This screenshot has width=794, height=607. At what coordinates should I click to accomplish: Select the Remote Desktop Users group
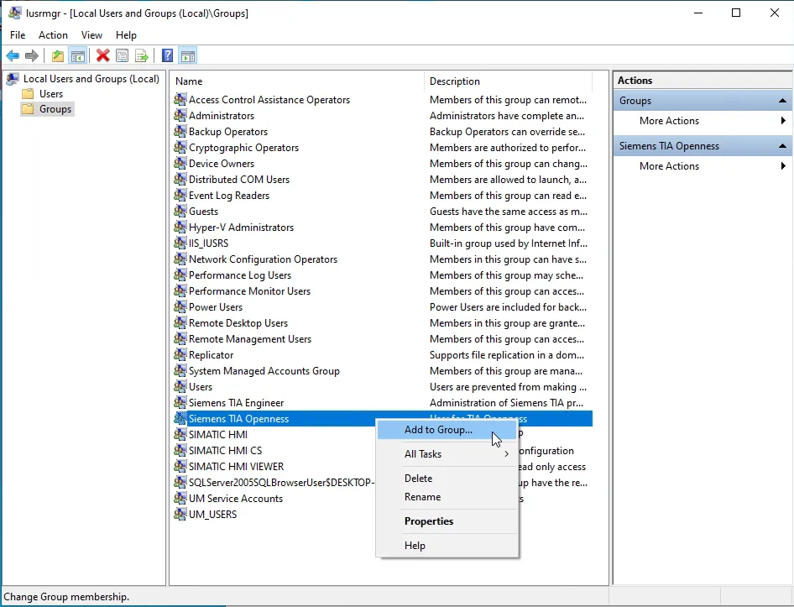[x=238, y=322]
